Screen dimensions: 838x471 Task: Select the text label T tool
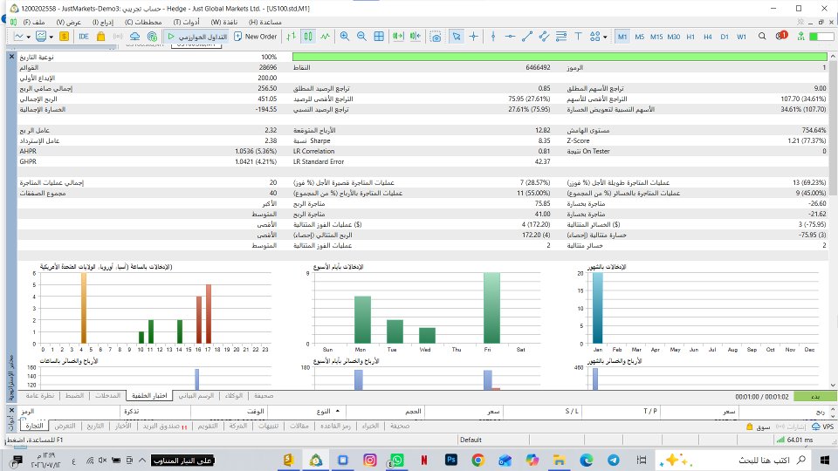tap(578, 37)
